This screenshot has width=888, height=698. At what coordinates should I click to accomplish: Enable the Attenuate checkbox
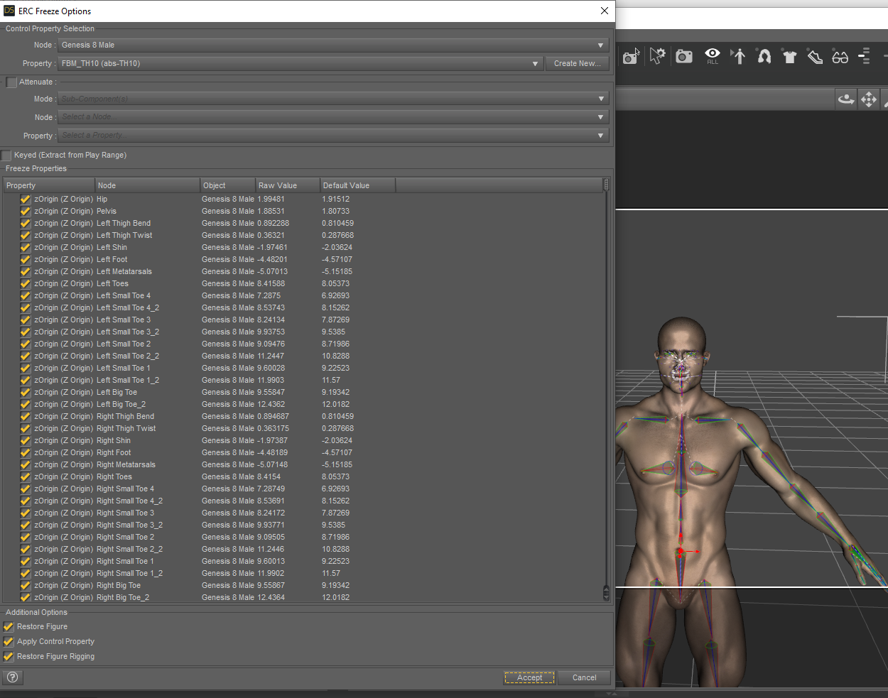pyautogui.click(x=11, y=82)
